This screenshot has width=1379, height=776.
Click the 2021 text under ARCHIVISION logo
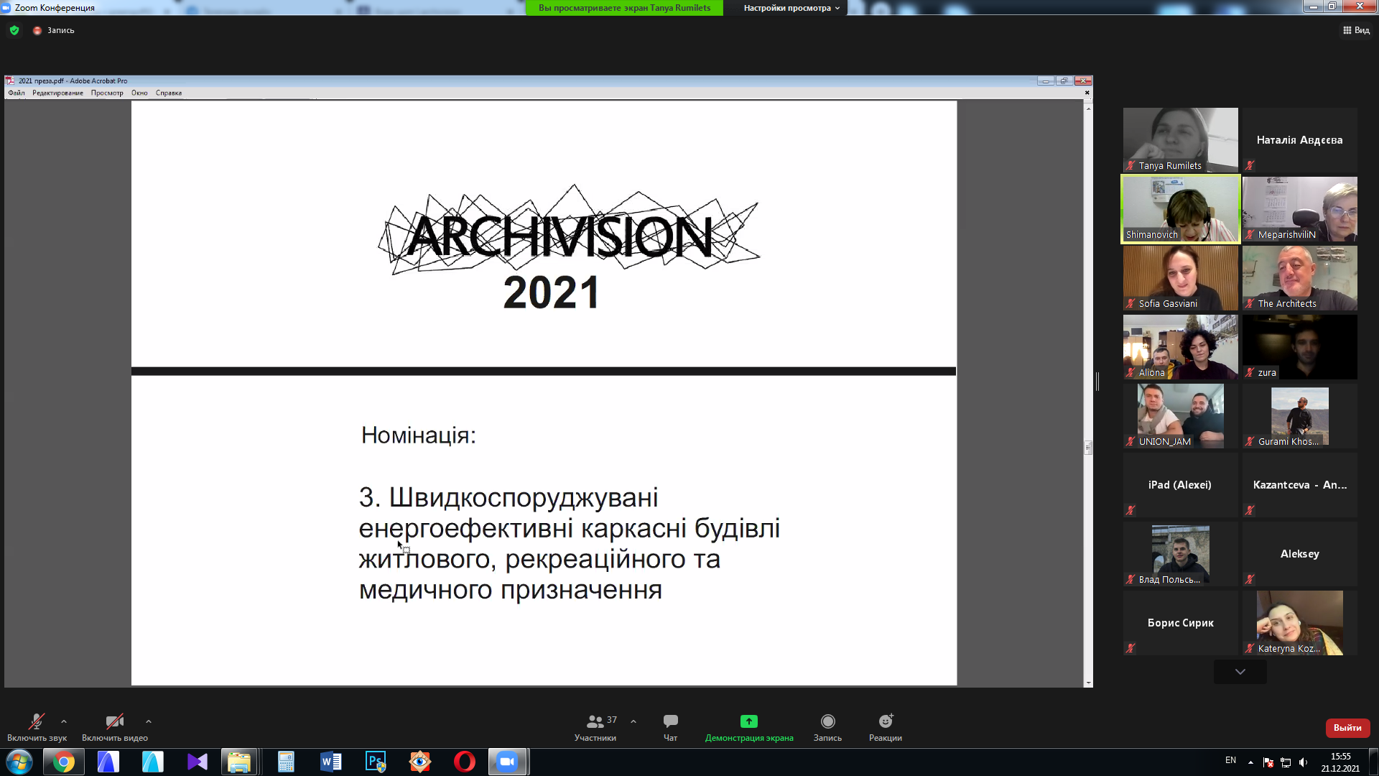pyautogui.click(x=552, y=293)
